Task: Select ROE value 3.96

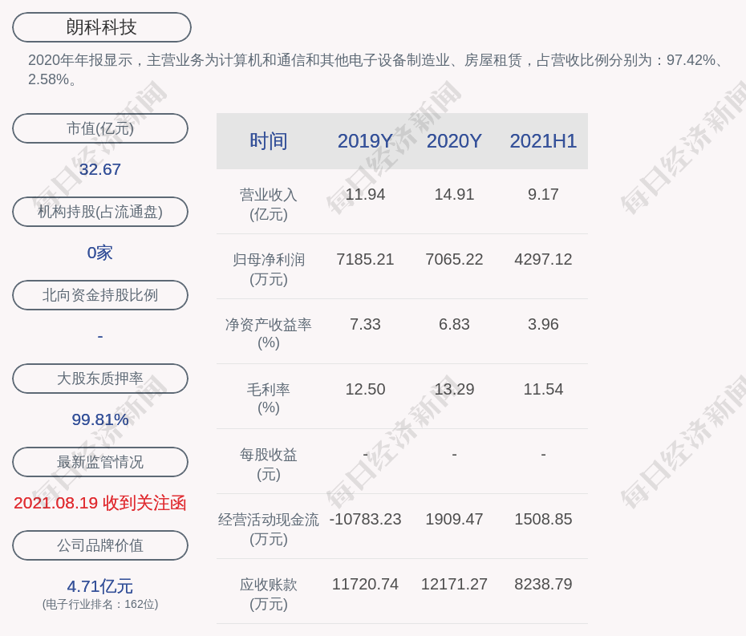Action: pos(543,325)
